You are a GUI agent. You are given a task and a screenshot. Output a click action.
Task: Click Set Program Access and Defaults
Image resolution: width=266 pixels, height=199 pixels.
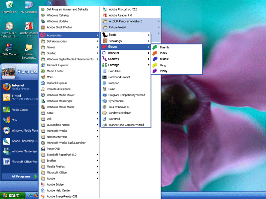point(69,9)
